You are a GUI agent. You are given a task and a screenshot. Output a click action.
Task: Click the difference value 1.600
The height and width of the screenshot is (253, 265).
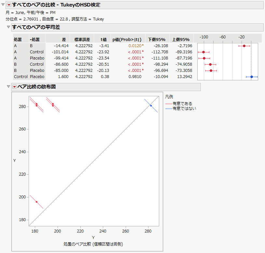pos(63,77)
